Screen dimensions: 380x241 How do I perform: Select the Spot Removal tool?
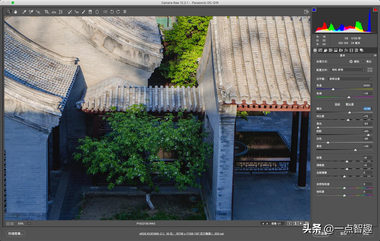(70, 12)
